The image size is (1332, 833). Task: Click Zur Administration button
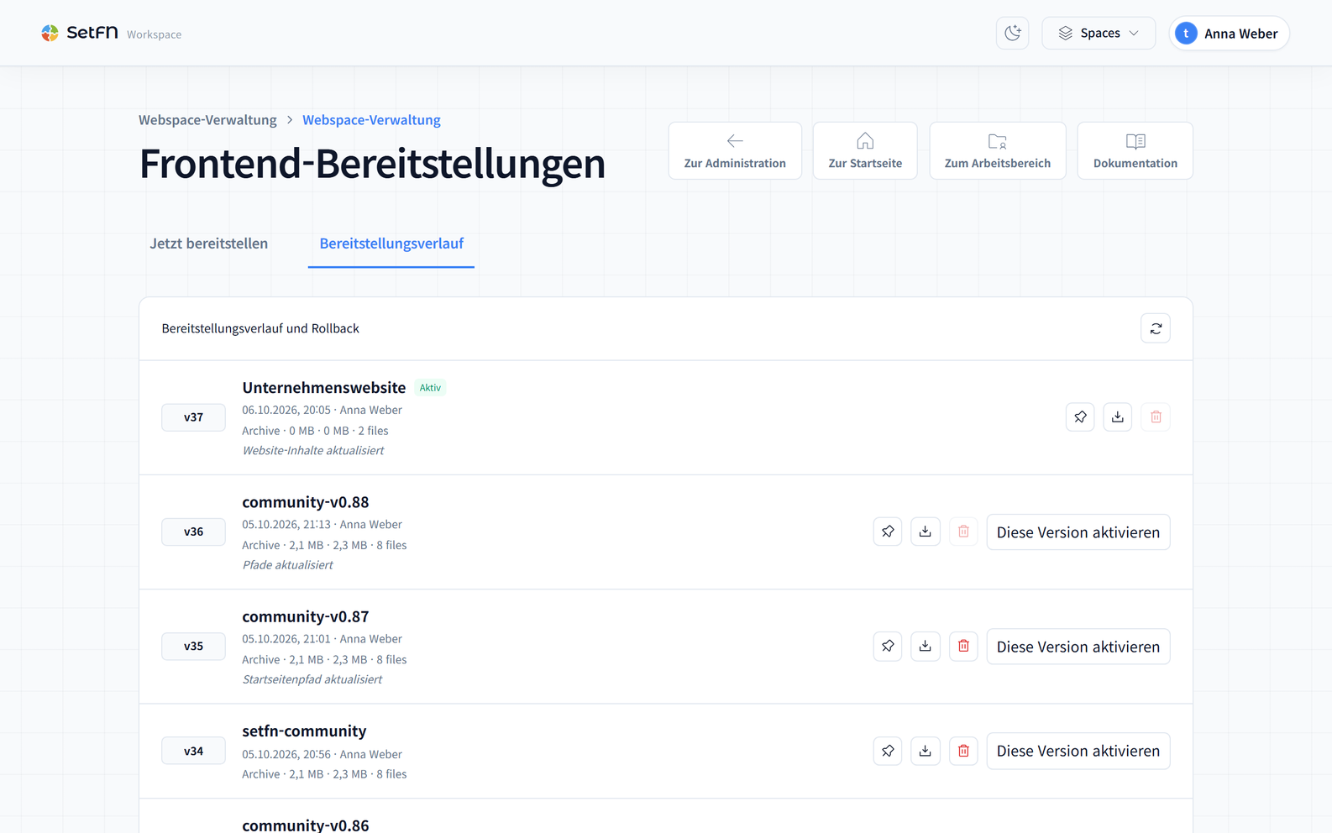pos(735,151)
